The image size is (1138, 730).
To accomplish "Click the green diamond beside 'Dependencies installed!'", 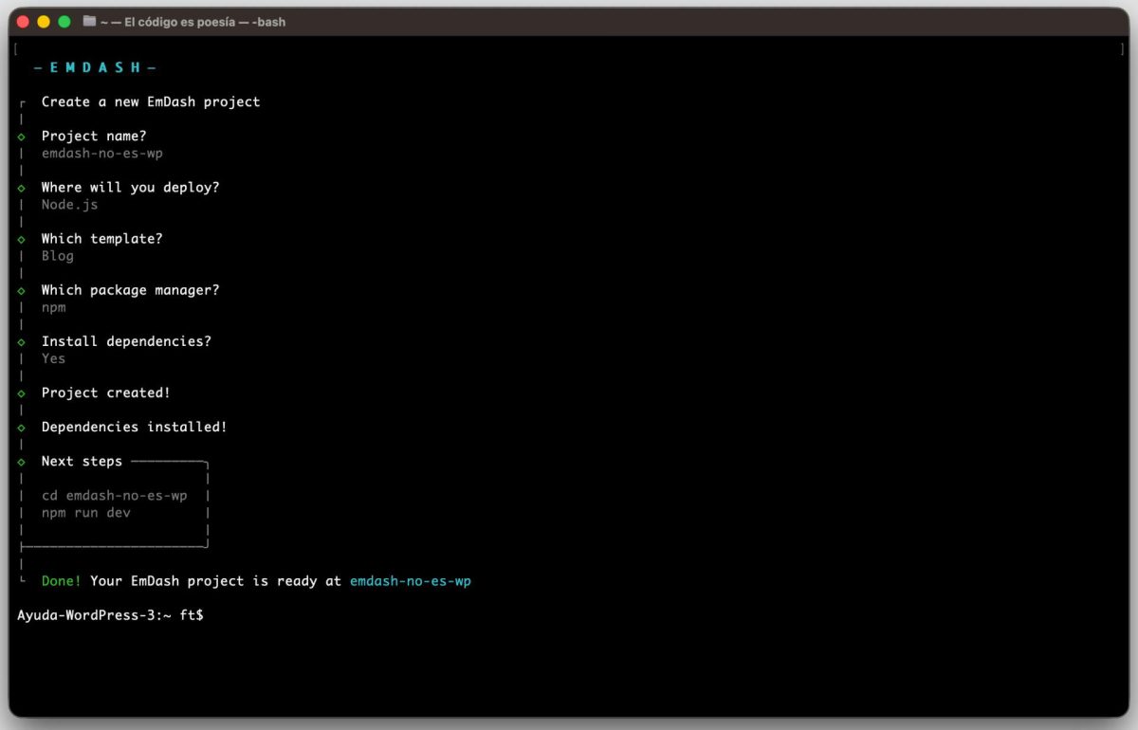I will [21, 427].
